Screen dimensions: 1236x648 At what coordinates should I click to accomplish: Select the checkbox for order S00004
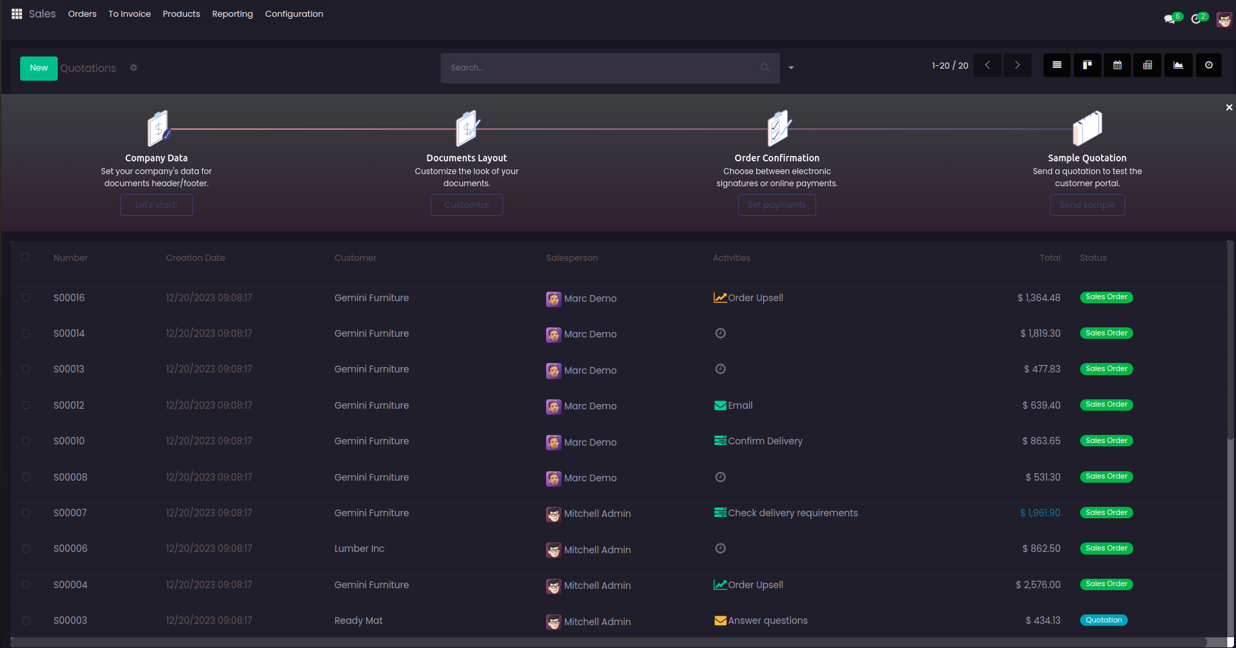(26, 585)
